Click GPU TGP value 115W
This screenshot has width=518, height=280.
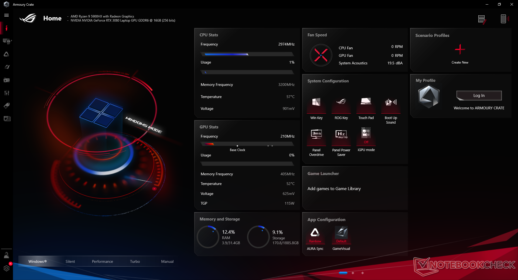pos(289,203)
